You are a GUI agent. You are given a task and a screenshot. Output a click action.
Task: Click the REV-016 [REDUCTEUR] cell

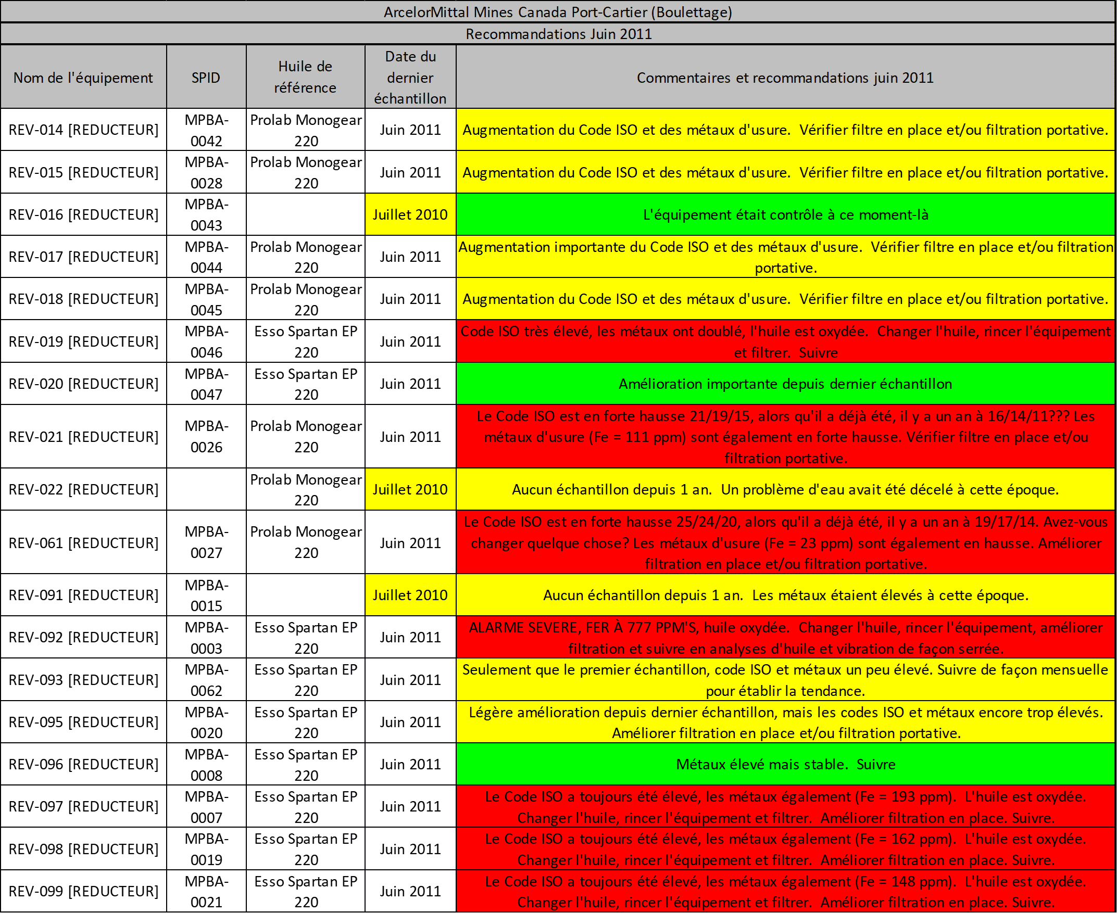click(x=84, y=214)
